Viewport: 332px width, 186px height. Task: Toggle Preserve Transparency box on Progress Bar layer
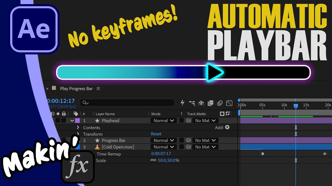[182, 141]
